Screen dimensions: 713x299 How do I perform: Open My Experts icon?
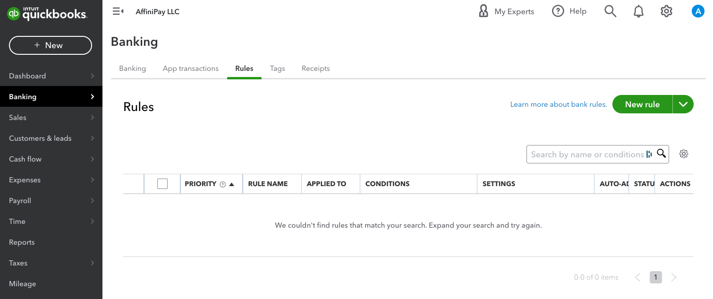click(484, 11)
